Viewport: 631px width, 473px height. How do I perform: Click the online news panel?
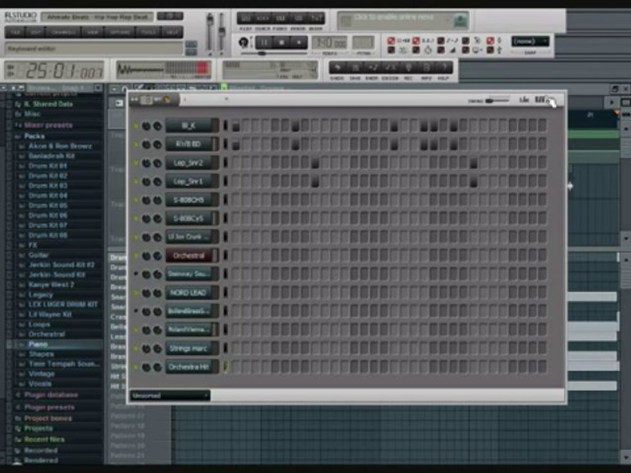(402, 20)
